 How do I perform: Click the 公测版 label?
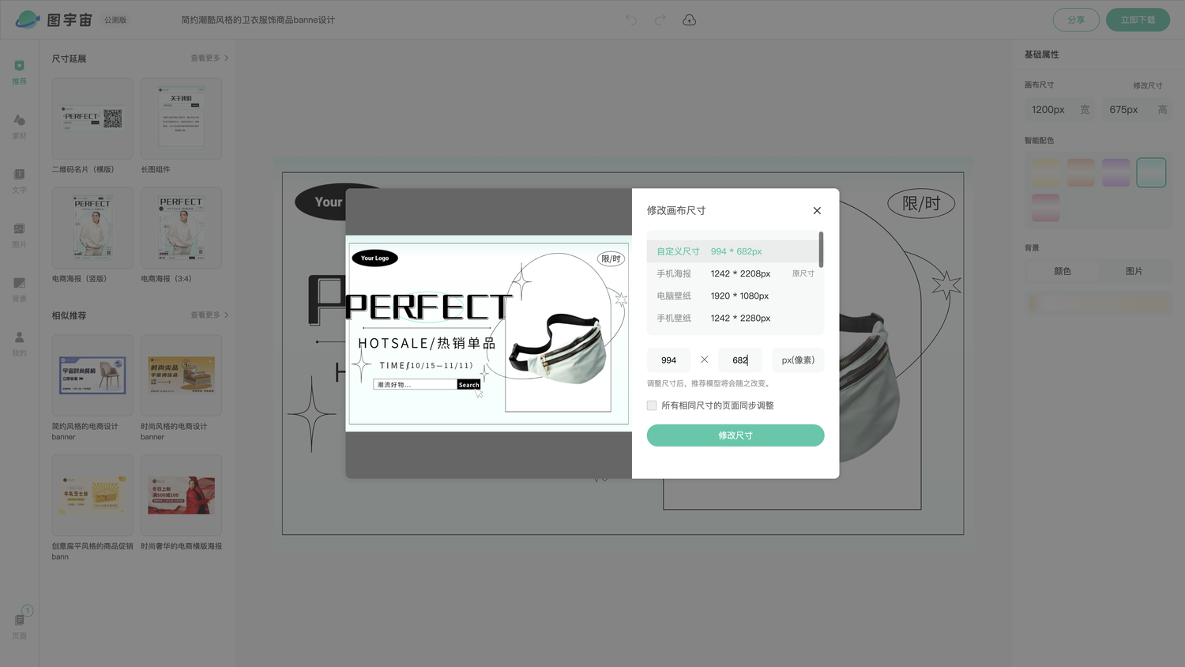pyautogui.click(x=115, y=20)
